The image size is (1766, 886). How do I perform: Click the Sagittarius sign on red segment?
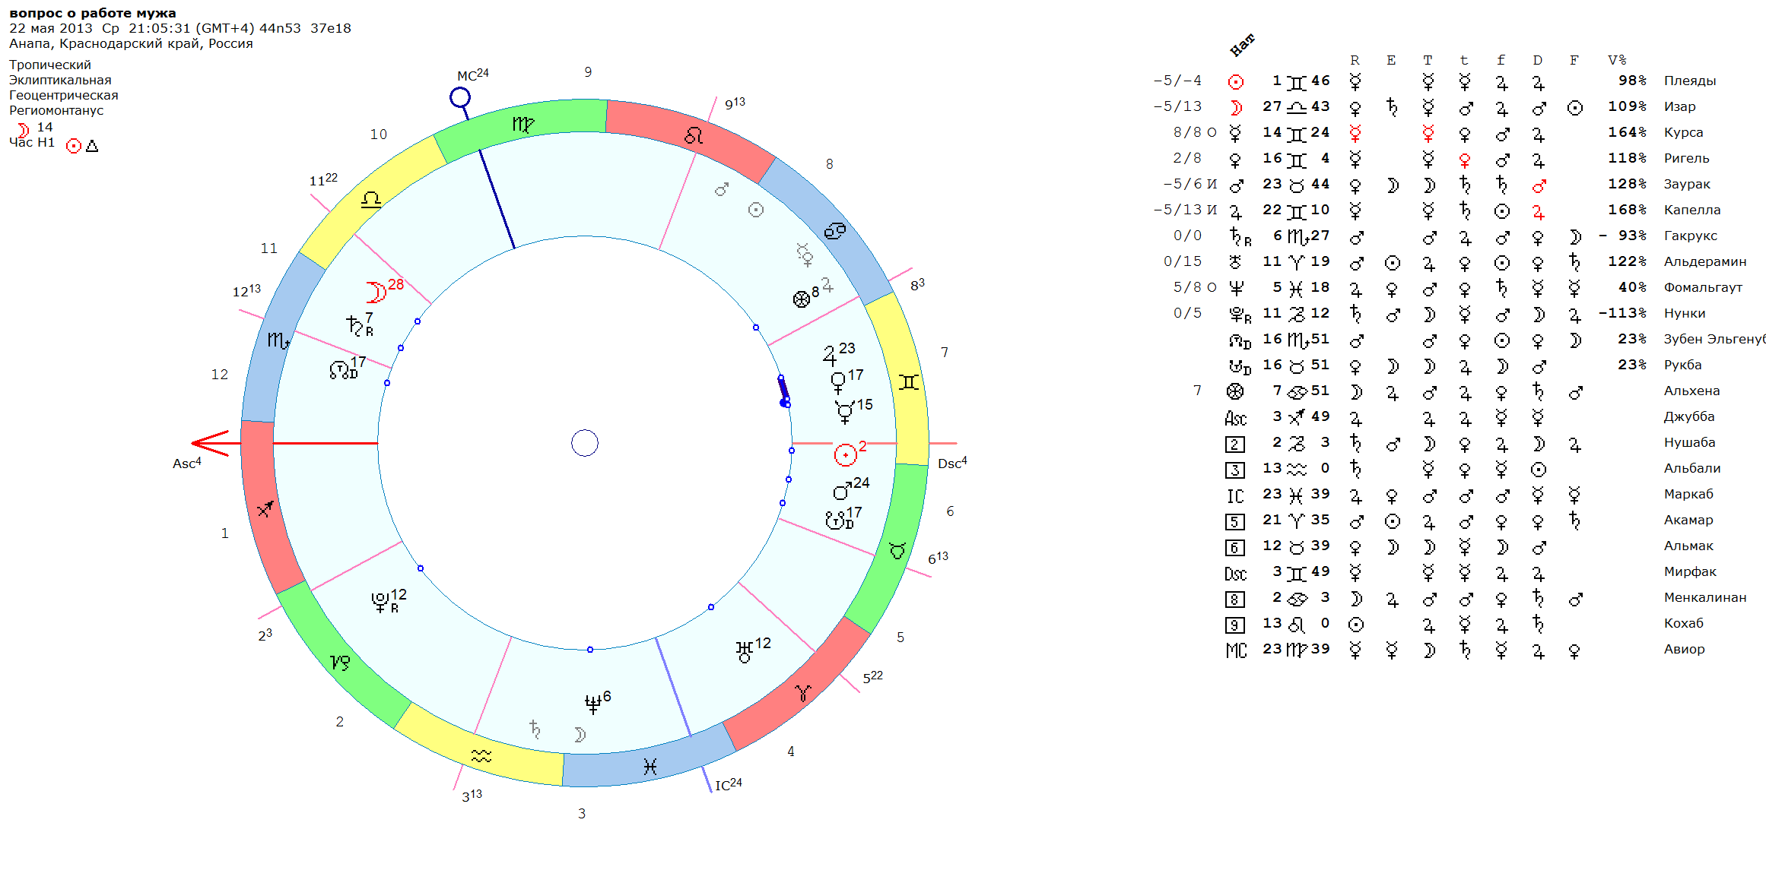click(x=265, y=509)
